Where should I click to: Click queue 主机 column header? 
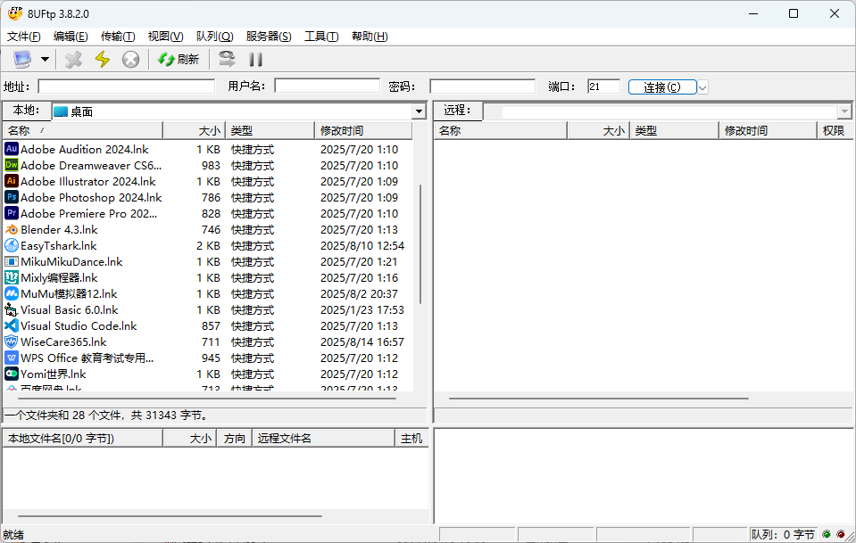[x=411, y=439]
